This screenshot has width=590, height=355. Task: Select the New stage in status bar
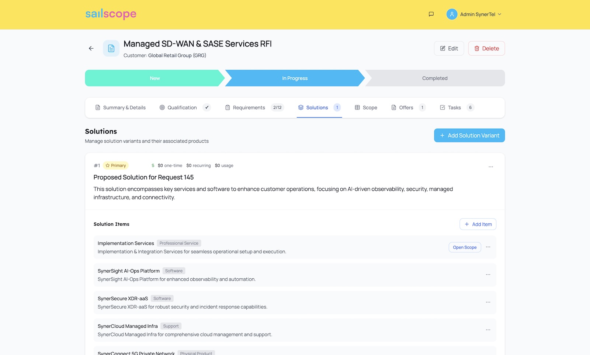155,78
